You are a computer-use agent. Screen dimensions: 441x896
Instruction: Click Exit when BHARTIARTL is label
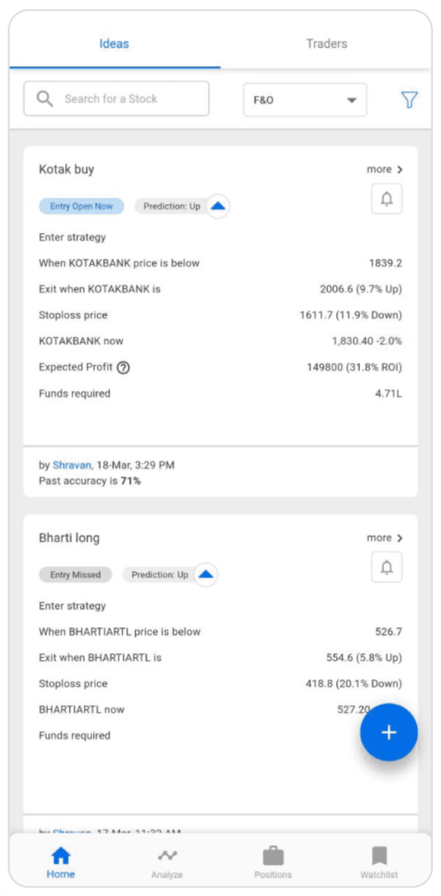click(100, 657)
